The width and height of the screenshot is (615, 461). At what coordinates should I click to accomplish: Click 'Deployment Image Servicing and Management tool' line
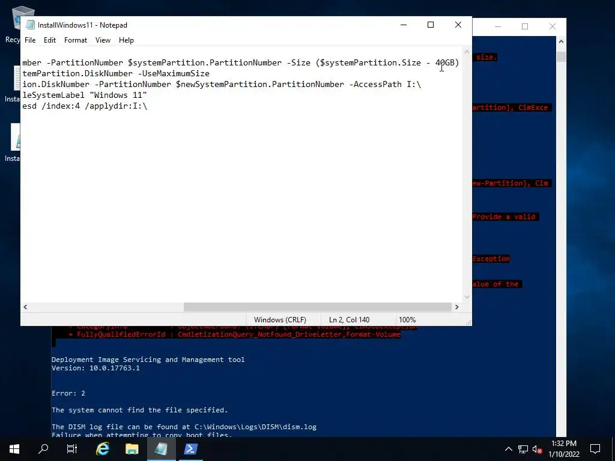click(x=148, y=360)
